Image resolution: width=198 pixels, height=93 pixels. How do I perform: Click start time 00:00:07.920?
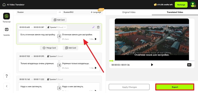tap(25, 56)
